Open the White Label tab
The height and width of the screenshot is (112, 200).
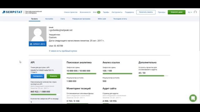click(102, 19)
